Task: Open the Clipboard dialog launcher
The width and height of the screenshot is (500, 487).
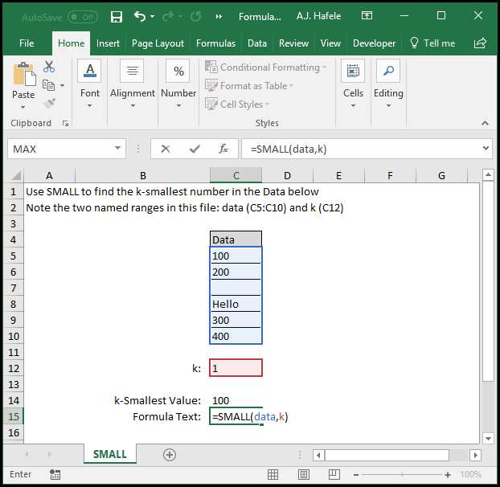Action: click(x=65, y=123)
